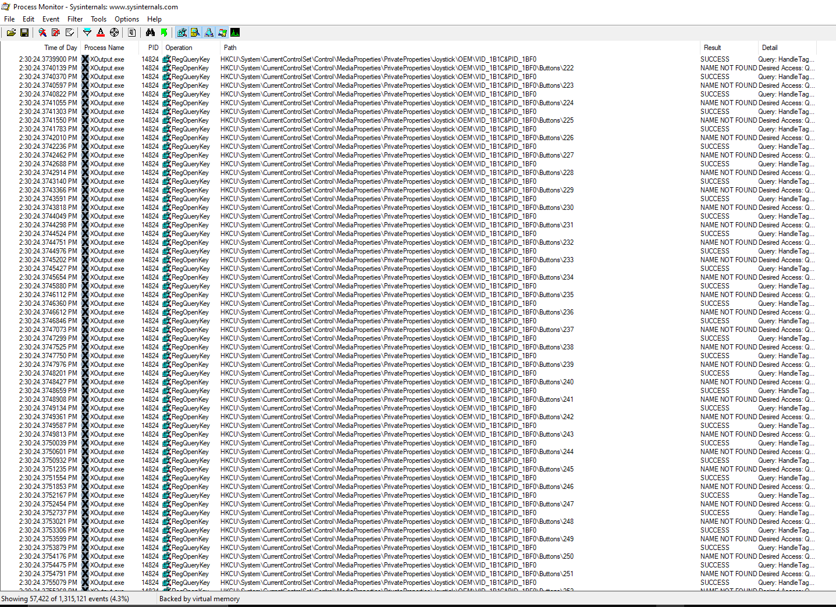The width and height of the screenshot is (836, 607).
Task: Toggle event capture on the toolbar
Action: [42, 33]
